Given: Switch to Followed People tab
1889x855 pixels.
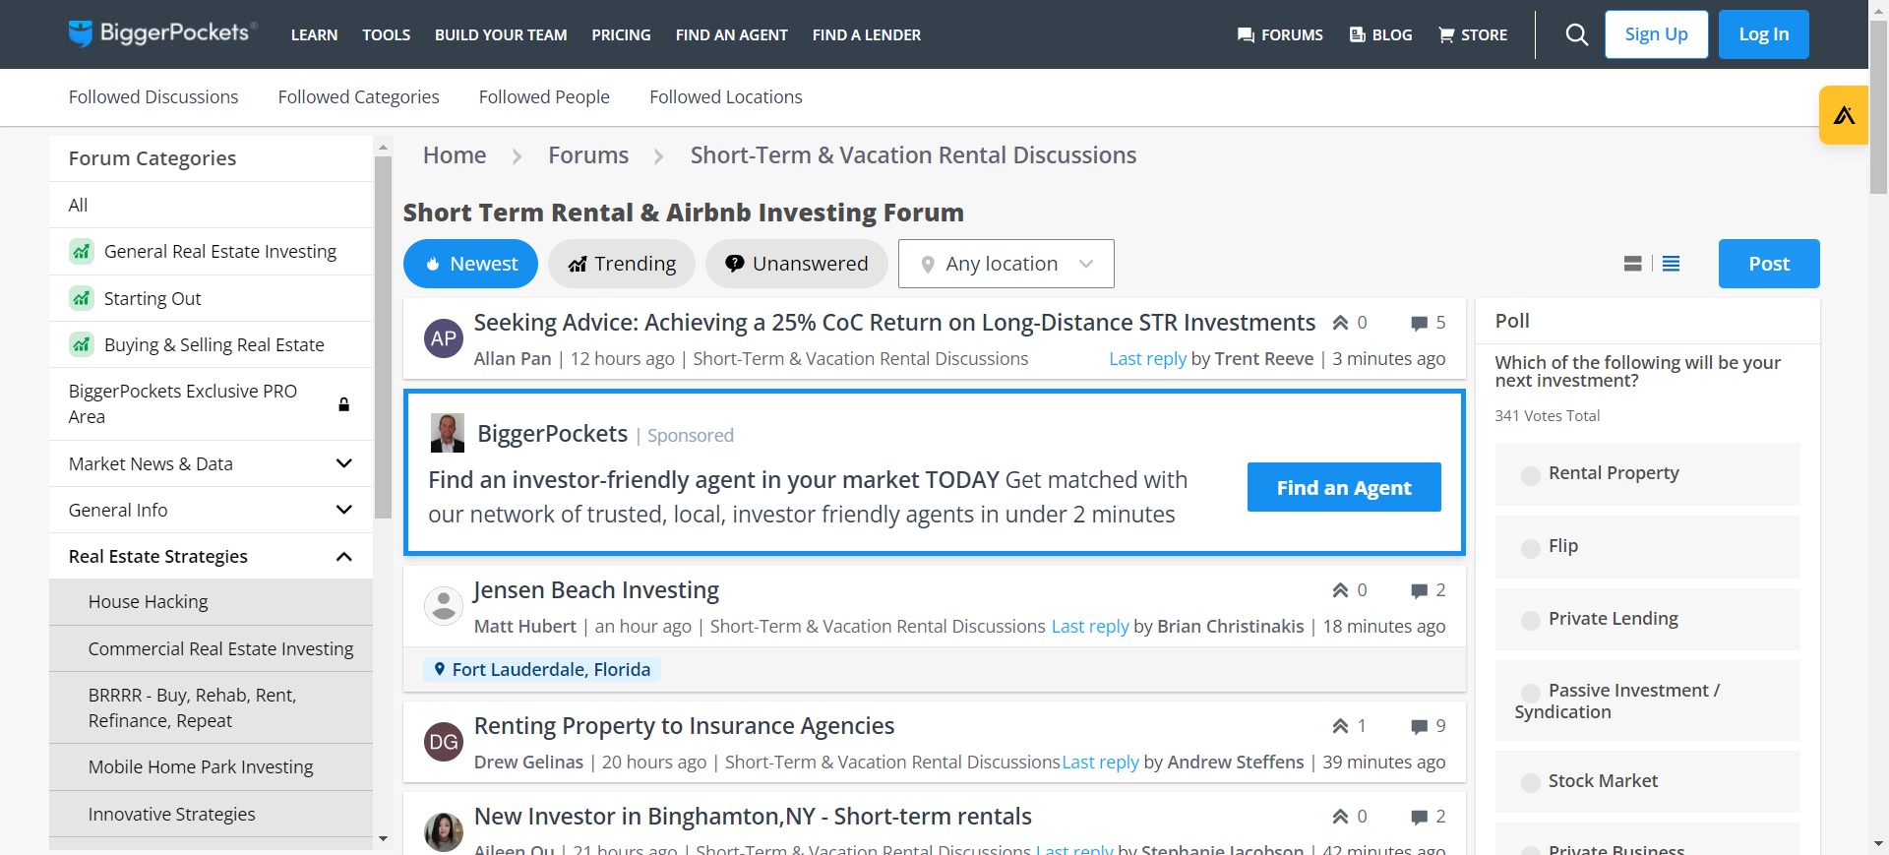Looking at the screenshot, I should click(544, 96).
